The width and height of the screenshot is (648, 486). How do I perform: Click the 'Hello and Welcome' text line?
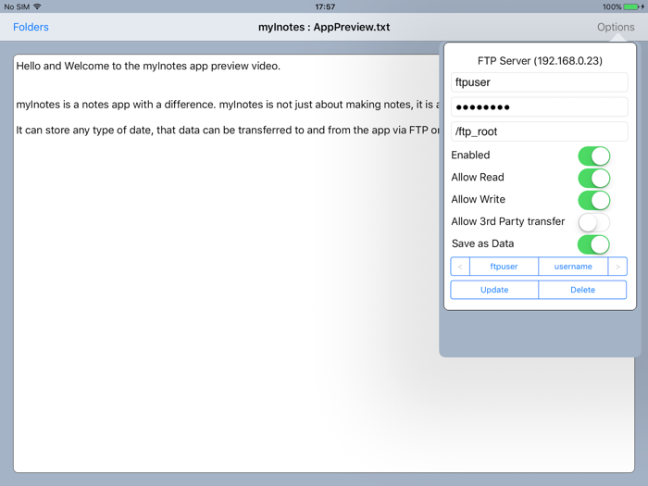[x=148, y=66]
